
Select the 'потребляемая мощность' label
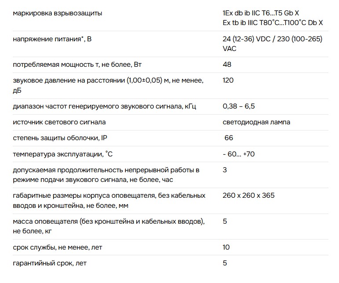click(77, 65)
